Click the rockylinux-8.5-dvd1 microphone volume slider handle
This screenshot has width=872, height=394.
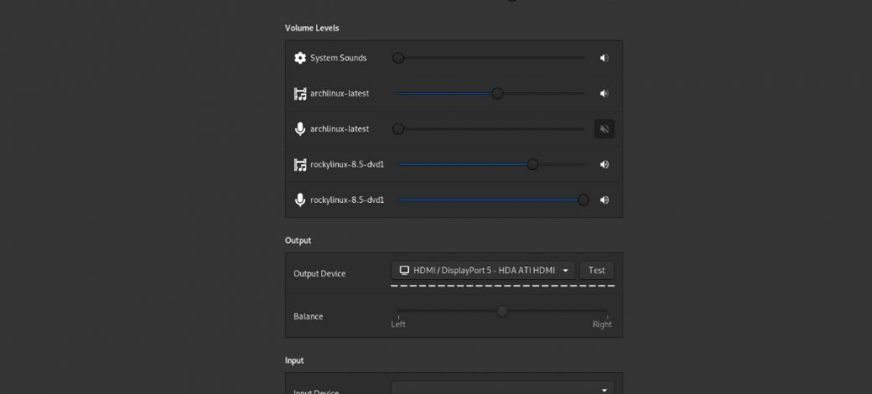(x=583, y=200)
